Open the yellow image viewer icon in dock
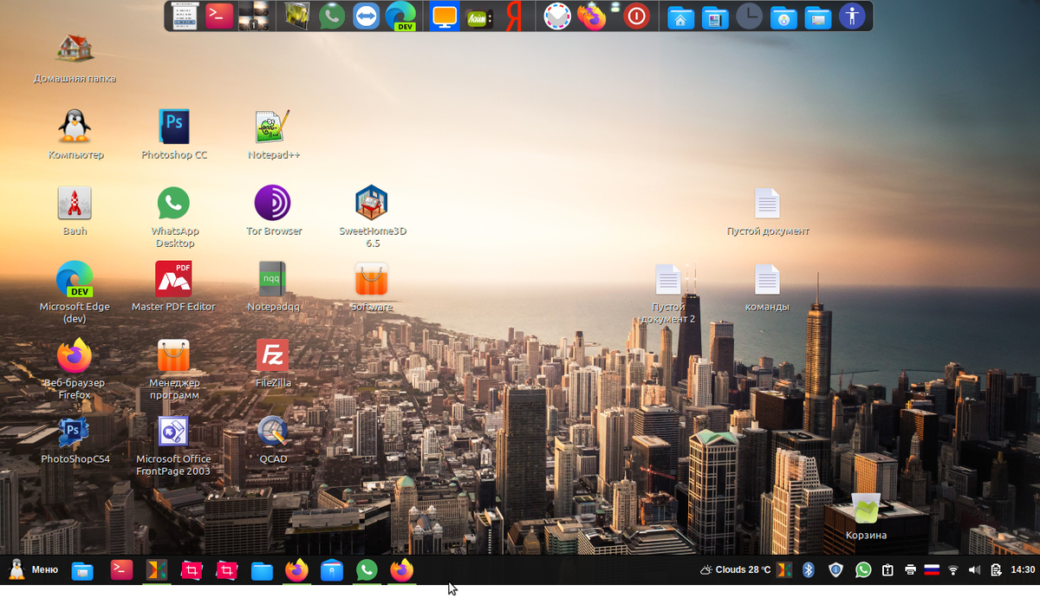Screen dimensions: 1040x598 point(297,16)
